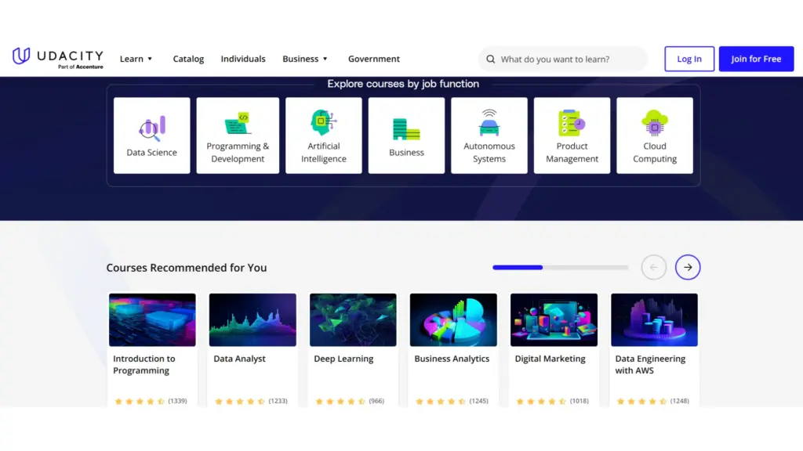This screenshot has width=803, height=451.
Task: Click the (966) rating count
Action: [376, 401]
